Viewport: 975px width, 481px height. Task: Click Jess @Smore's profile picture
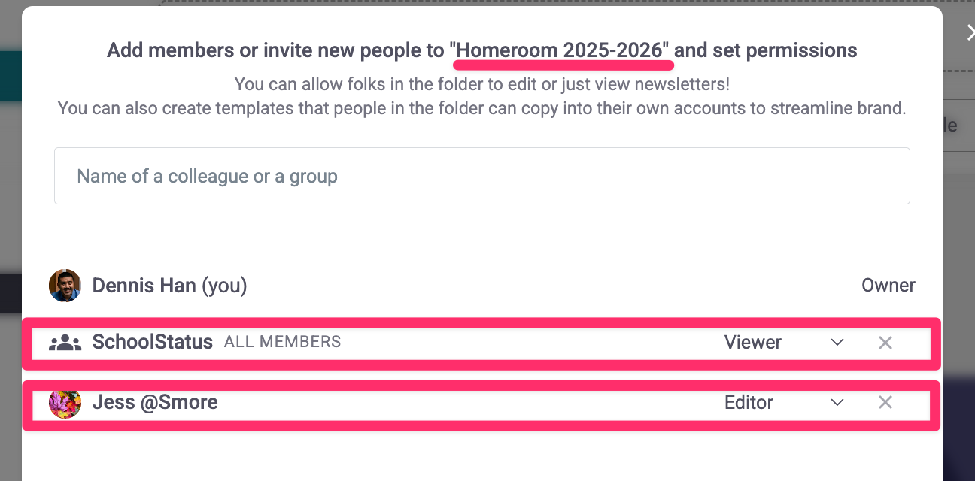[x=65, y=403]
